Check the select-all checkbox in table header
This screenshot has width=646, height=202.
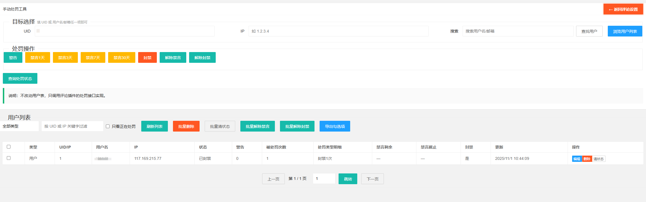point(9,147)
